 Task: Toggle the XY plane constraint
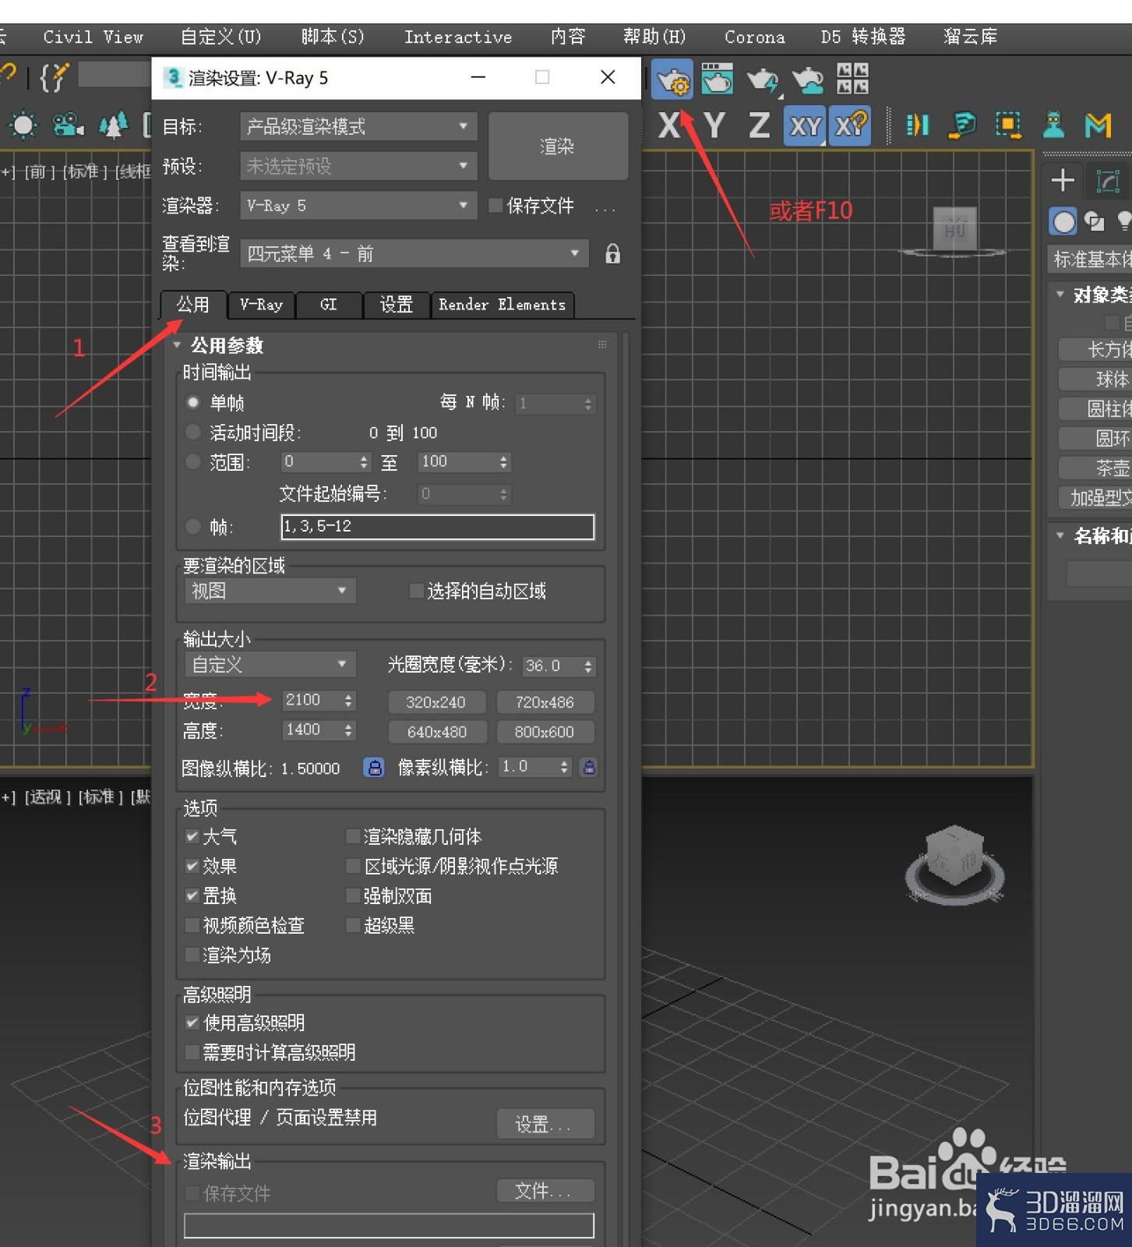pos(805,125)
